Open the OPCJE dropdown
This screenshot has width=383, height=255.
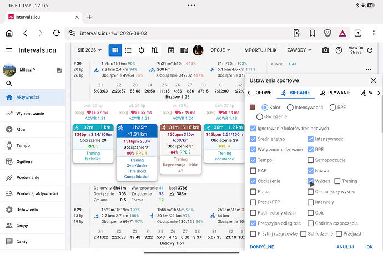[x=220, y=50]
